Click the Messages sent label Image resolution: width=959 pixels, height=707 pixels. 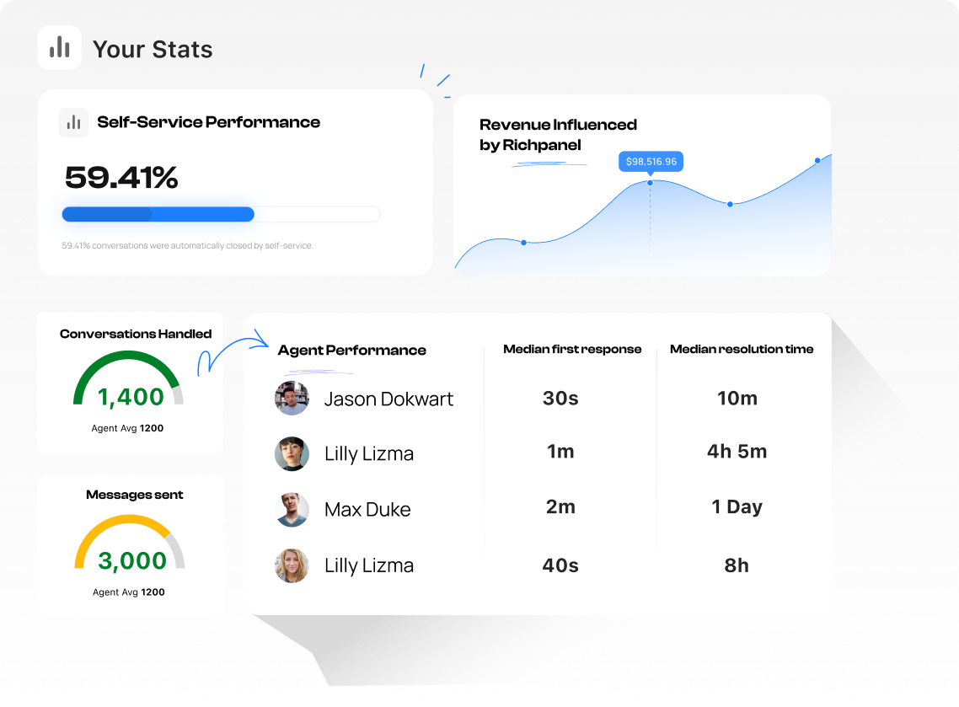(x=134, y=495)
